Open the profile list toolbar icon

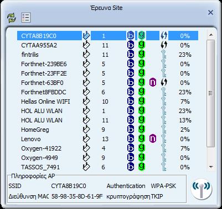pyautogui.click(x=26, y=18)
